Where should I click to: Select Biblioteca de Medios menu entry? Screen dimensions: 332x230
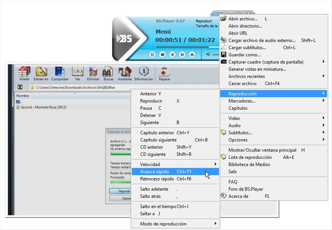tap(274, 165)
